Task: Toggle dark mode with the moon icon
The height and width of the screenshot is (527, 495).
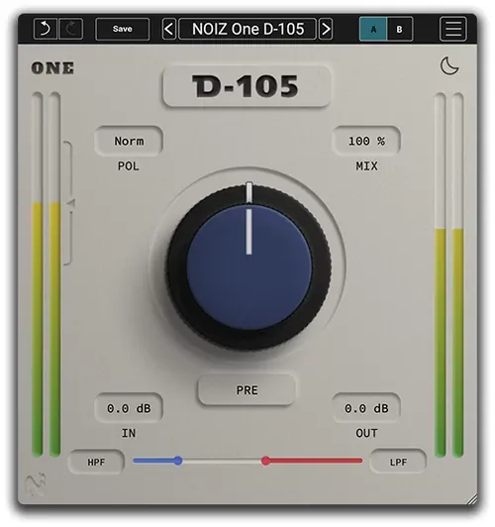Action: (x=449, y=65)
